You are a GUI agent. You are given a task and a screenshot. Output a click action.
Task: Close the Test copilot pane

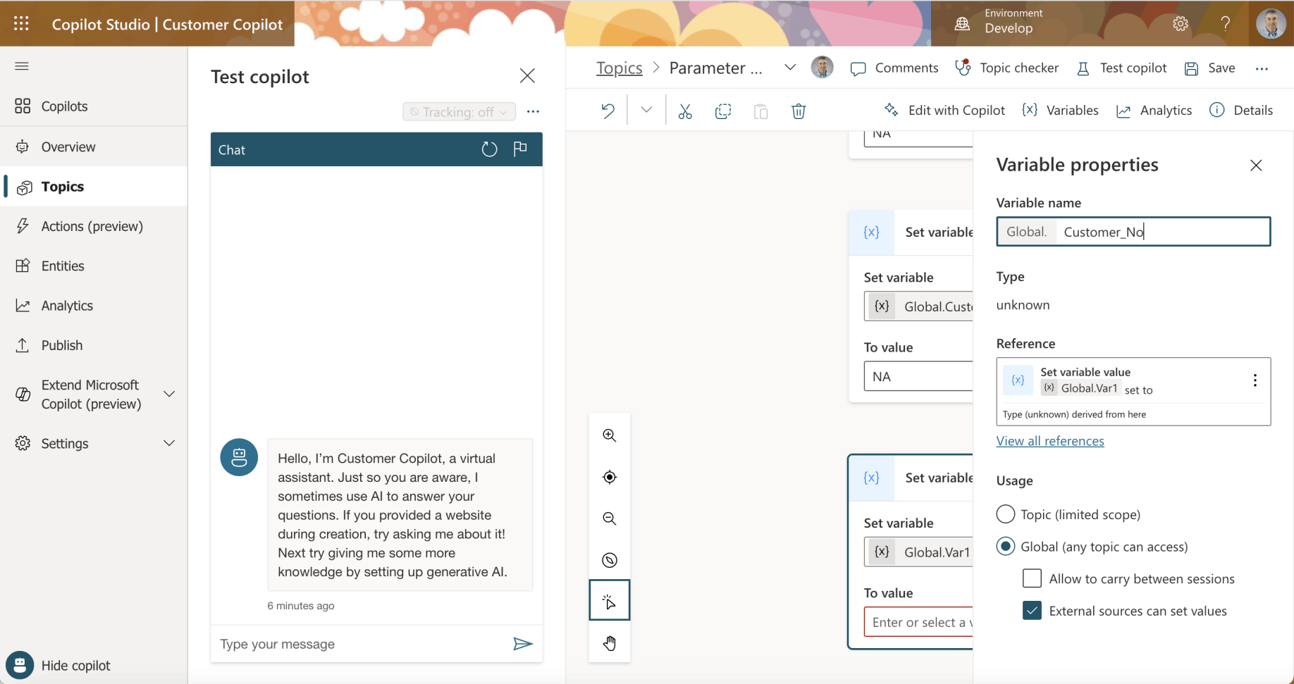point(527,76)
